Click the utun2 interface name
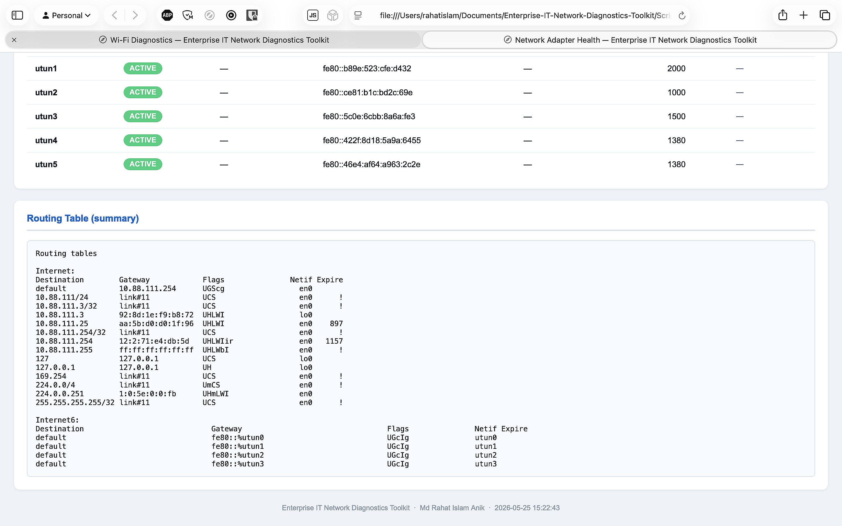The width and height of the screenshot is (842, 526). (46, 93)
